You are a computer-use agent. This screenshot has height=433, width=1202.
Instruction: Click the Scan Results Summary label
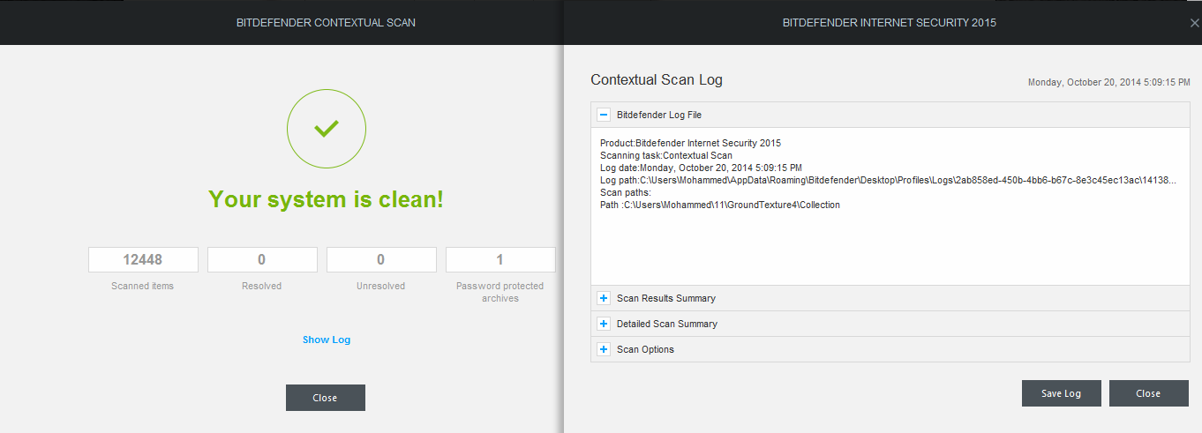666,298
